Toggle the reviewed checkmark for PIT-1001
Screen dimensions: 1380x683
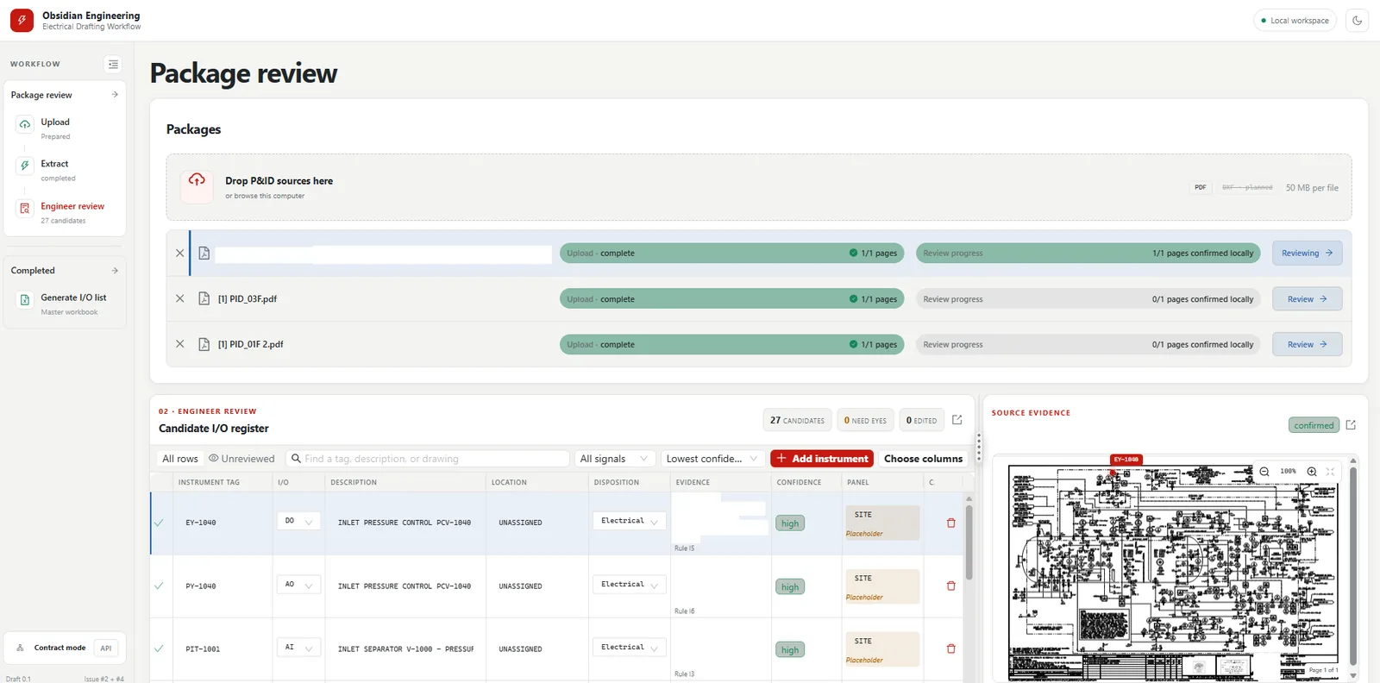tap(159, 649)
